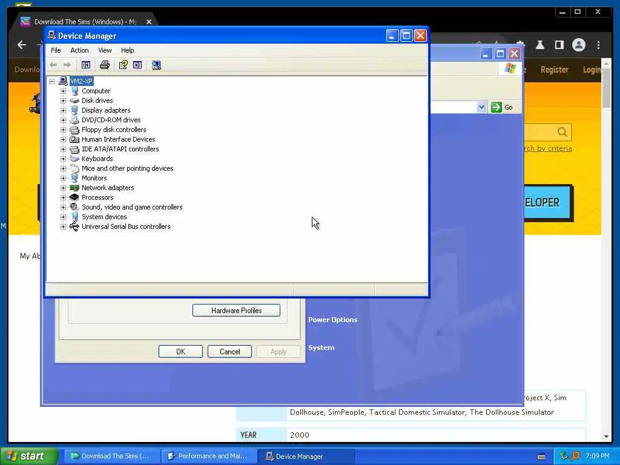Expand the Network adapters node

pyautogui.click(x=63, y=188)
